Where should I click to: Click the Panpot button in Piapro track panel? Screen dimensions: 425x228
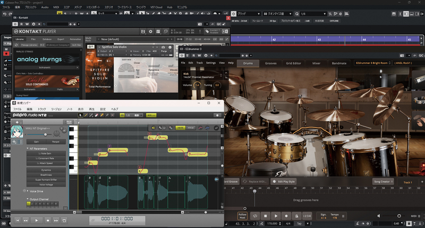point(56,142)
